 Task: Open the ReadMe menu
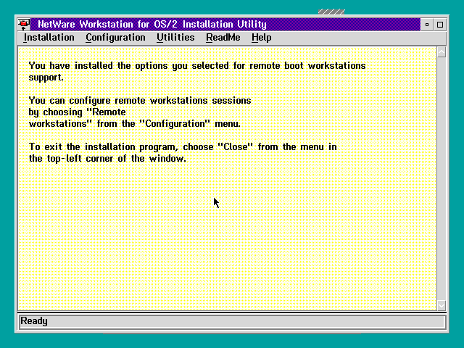[223, 38]
